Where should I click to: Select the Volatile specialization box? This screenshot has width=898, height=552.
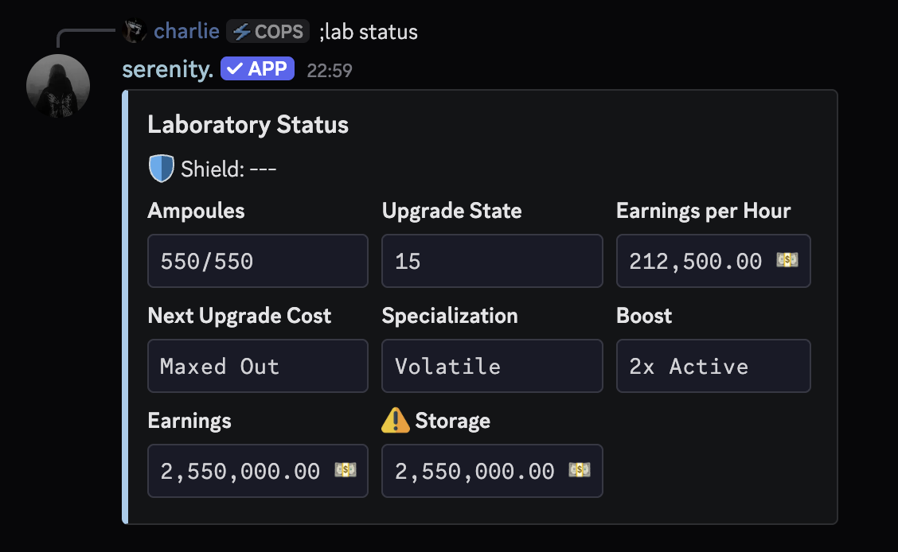492,366
